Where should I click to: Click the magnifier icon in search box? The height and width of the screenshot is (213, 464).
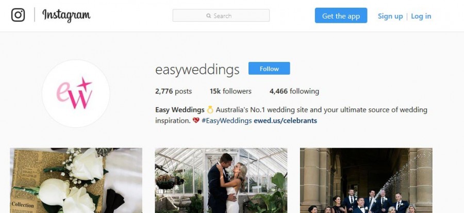209,15
